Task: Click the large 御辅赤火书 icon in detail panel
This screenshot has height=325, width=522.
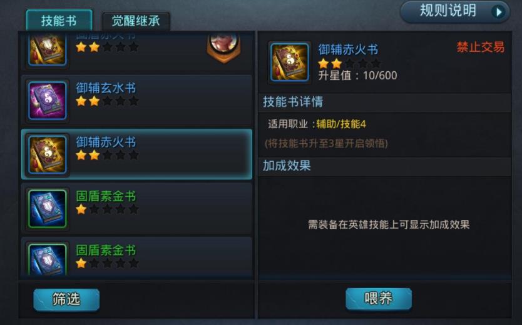Action: [290, 62]
